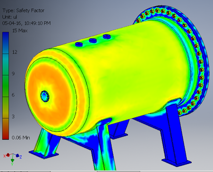Select the nozzle on top nearest the flange

(x=107, y=37)
